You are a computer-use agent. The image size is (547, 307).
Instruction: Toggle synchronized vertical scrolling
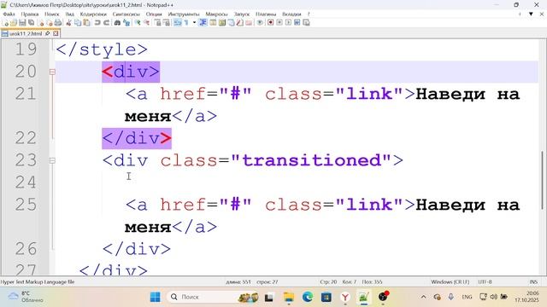pos(157,23)
